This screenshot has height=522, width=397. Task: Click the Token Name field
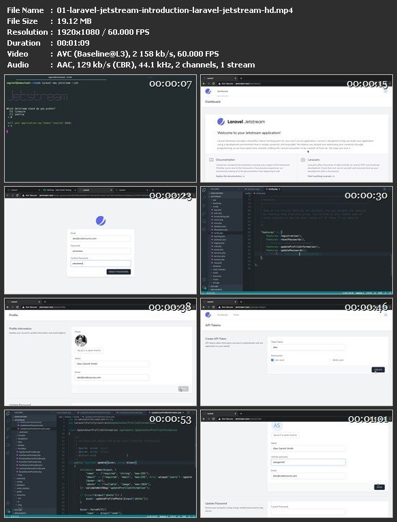coord(308,348)
